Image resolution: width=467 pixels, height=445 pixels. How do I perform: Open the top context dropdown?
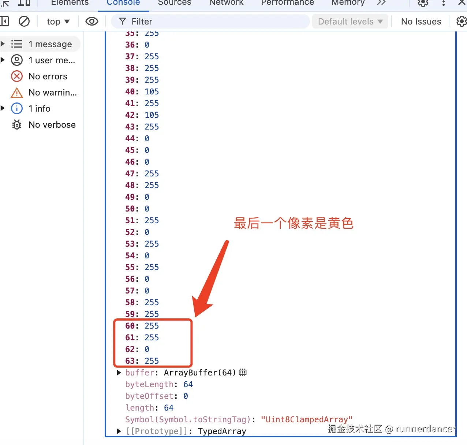pyautogui.click(x=58, y=22)
